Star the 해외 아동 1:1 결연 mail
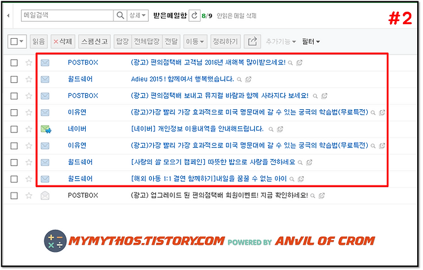Viewport: 423px width, 270px height. 29,179
